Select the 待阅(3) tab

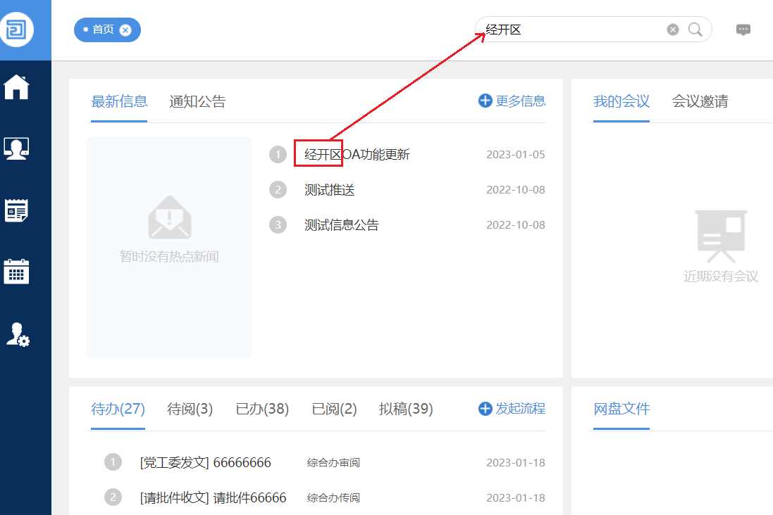(x=190, y=409)
